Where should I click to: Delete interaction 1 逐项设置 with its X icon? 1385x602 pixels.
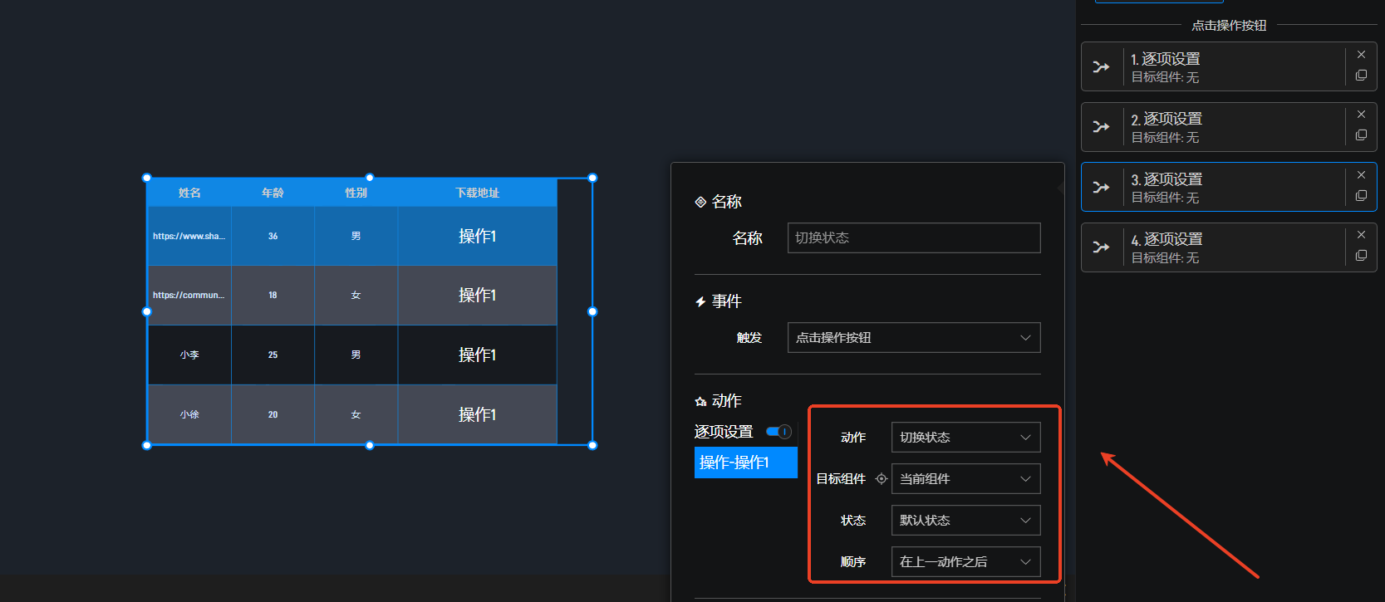[x=1361, y=55]
